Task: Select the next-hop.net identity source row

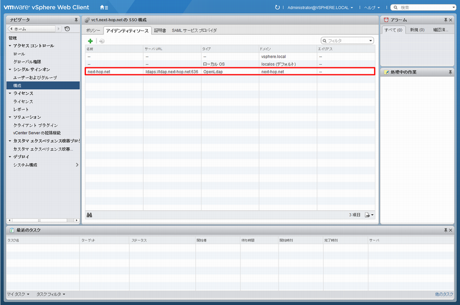Action: point(230,72)
